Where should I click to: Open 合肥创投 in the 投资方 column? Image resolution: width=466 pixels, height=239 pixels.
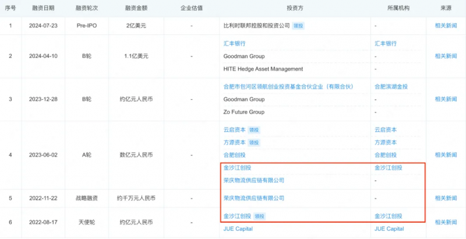point(235,155)
